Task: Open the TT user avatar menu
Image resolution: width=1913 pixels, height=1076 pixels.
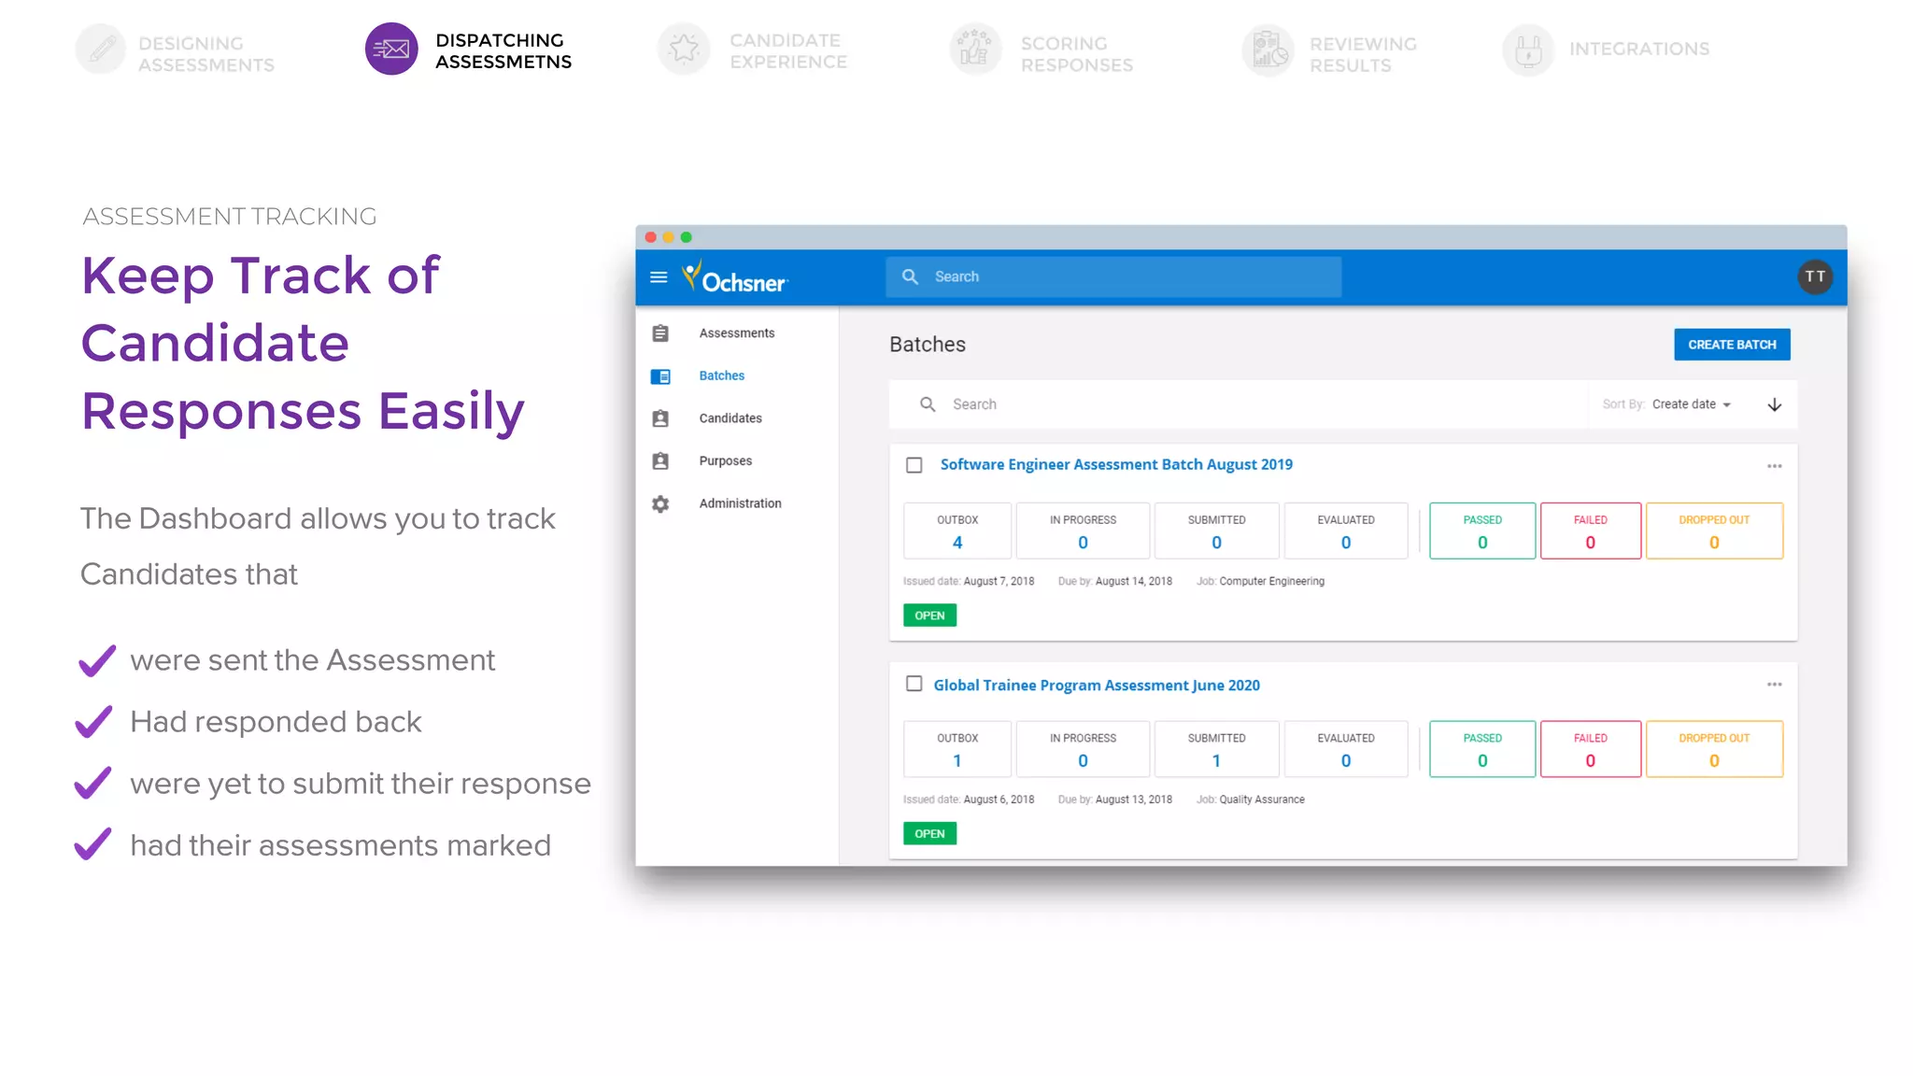Action: point(1815,276)
